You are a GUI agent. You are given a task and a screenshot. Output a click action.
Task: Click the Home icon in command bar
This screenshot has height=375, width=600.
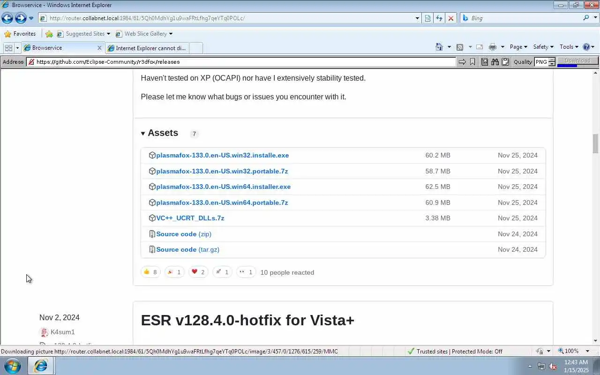[439, 47]
